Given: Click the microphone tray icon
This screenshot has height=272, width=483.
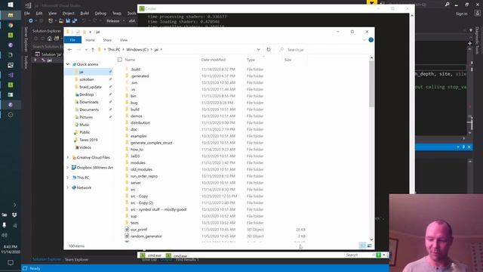Looking at the screenshot, I should pyautogui.click(x=5, y=225).
